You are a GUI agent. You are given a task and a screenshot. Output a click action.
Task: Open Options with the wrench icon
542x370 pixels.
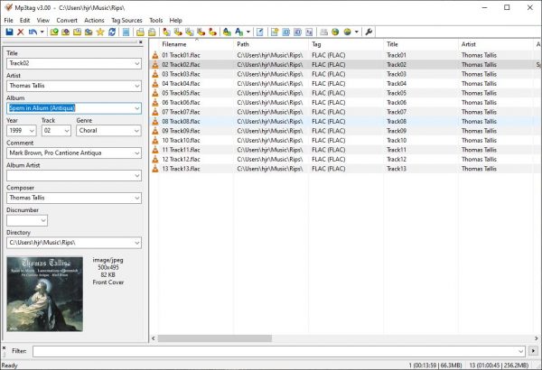[369, 32]
